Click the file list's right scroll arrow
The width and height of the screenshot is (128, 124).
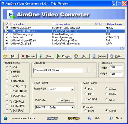coord(123,49)
